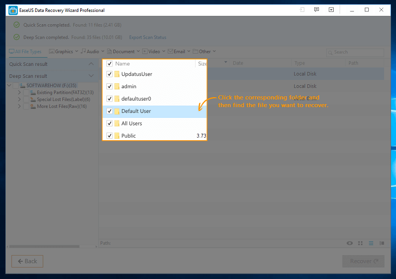Click the Size column sort arrow
The width and height of the screenshot is (396, 279).
coord(226,62)
